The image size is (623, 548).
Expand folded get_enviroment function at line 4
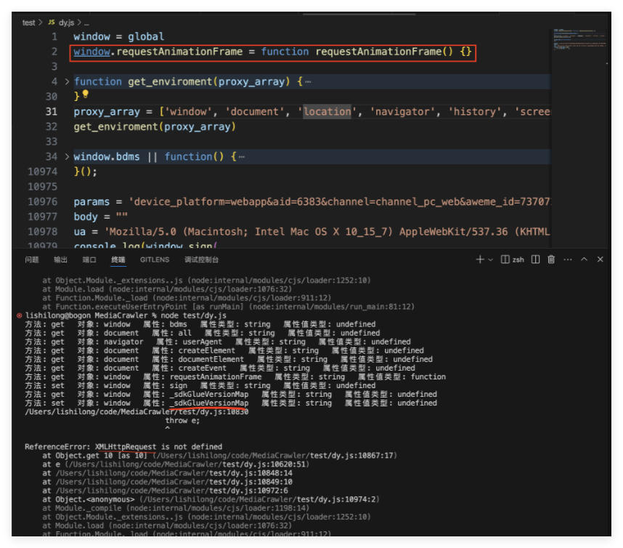(67, 81)
